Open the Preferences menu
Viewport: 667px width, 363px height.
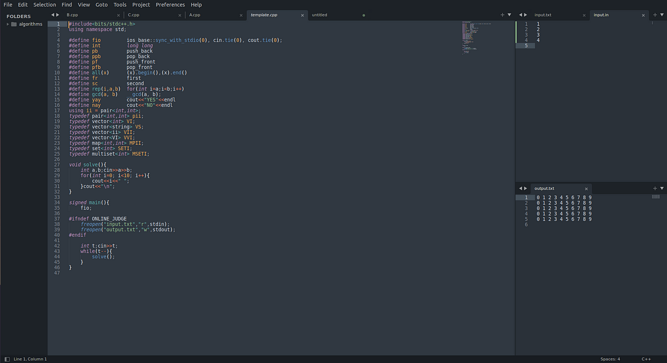tap(170, 4)
